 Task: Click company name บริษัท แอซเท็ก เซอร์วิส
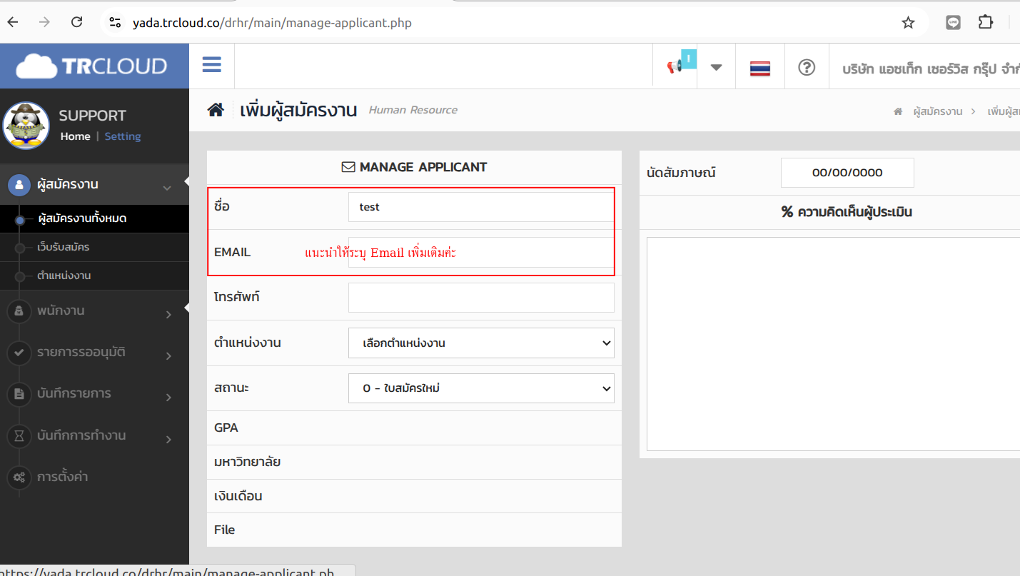(x=931, y=69)
